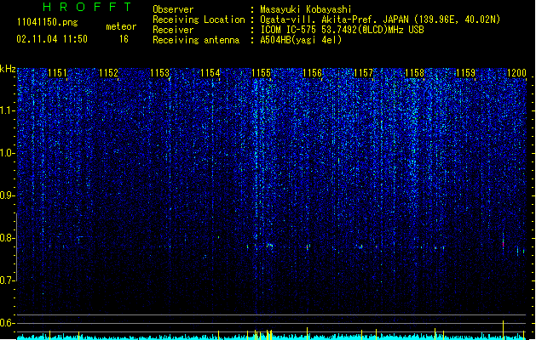The height and width of the screenshot is (340, 536).
Task: Click the Receiving Location label
Action: pyautogui.click(x=199, y=20)
